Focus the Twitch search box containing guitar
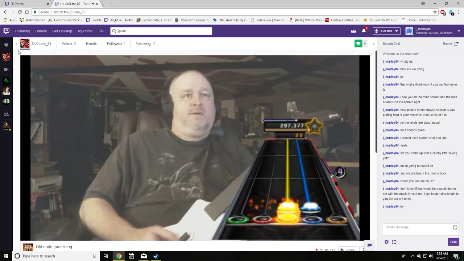The height and width of the screenshot is (261, 464). coord(161,31)
